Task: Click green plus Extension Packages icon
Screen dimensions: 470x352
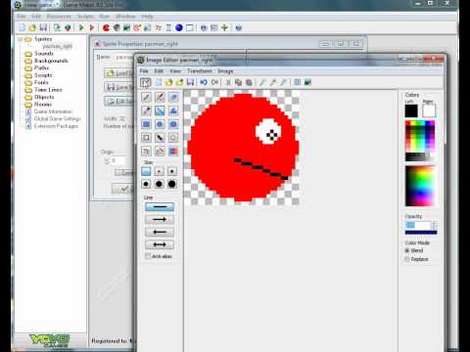Action: pyautogui.click(x=224, y=27)
